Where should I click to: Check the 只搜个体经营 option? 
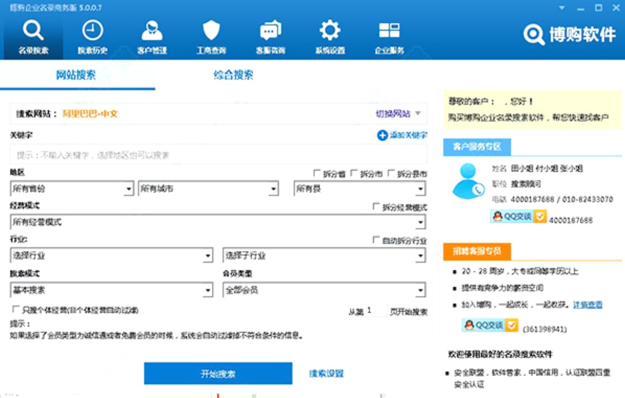click(x=15, y=310)
